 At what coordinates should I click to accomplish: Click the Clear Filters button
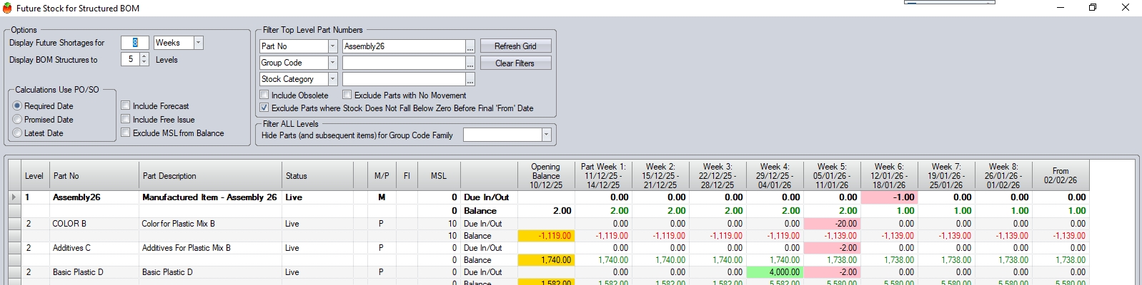(515, 63)
